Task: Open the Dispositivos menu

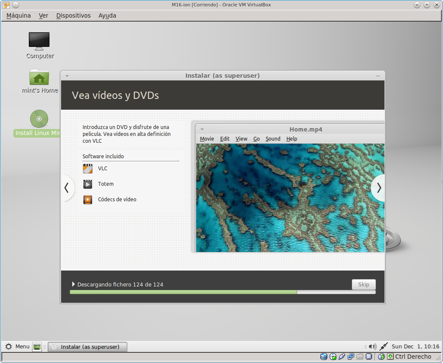Action: tap(73, 15)
